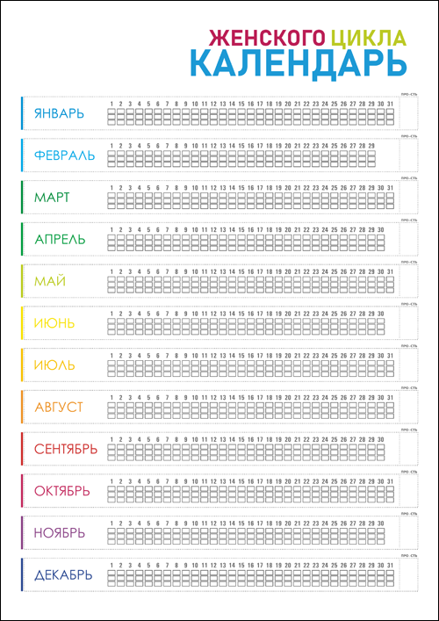Tick the middle box under day 15 in МАЙ
The height and width of the screenshot is (621, 439).
pos(241,285)
